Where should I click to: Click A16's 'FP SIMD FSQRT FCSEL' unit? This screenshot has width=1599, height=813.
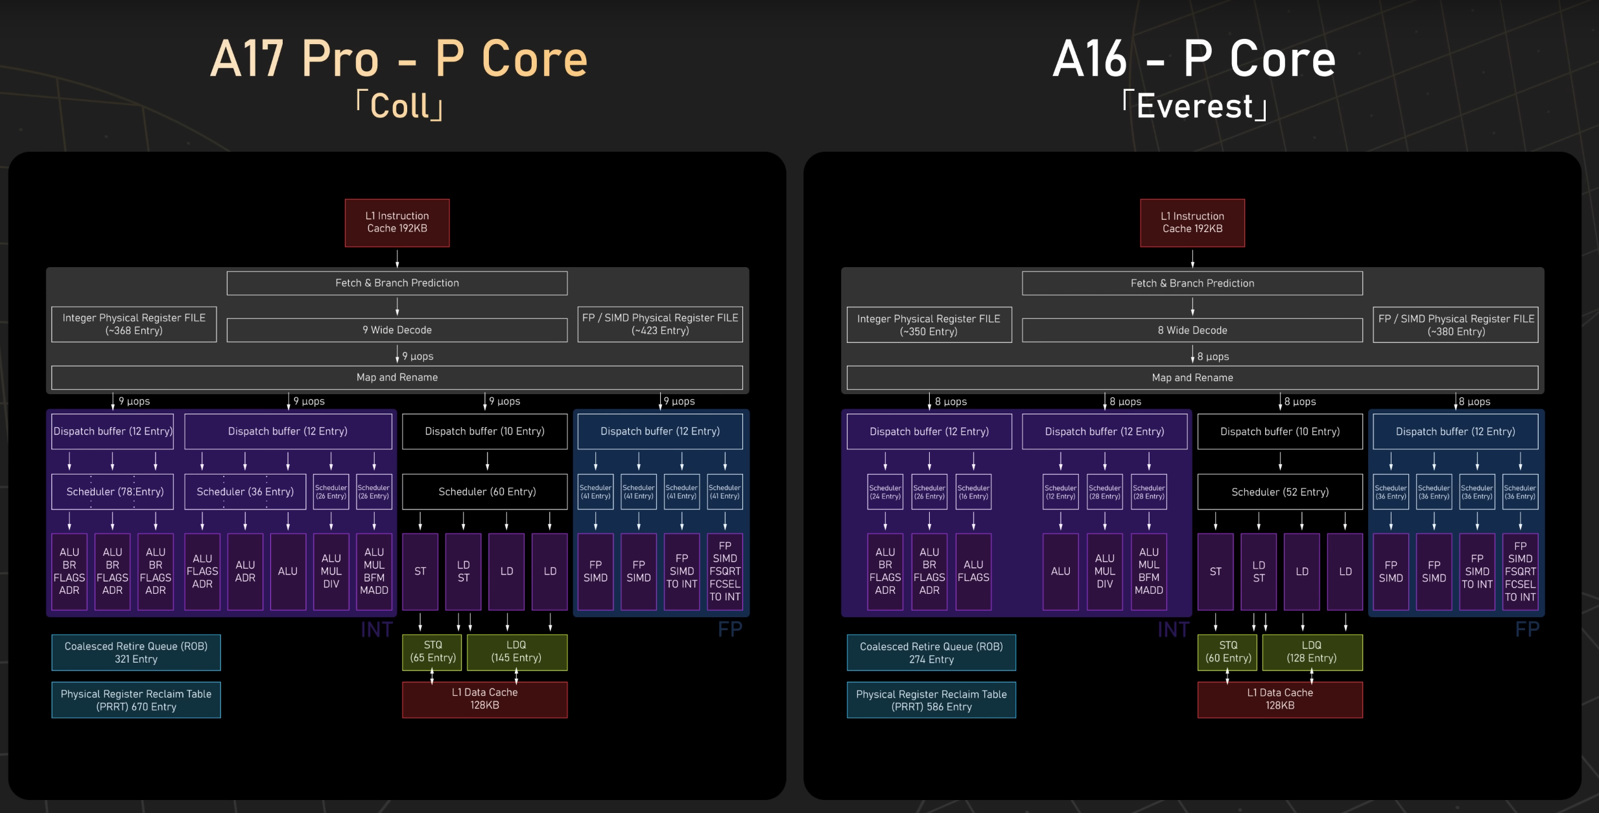tap(1521, 571)
